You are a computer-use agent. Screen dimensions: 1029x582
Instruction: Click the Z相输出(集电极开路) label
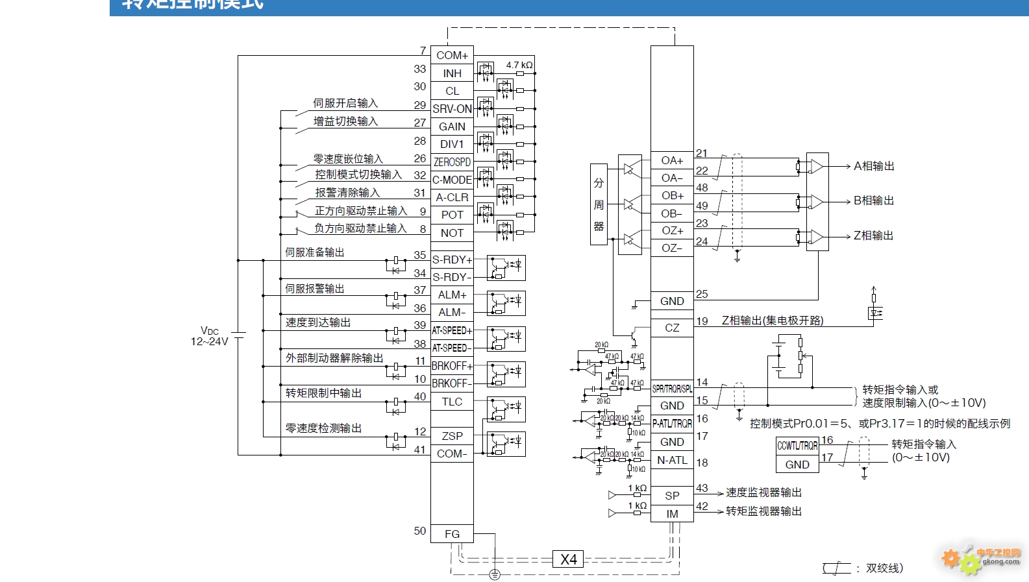coord(773,321)
